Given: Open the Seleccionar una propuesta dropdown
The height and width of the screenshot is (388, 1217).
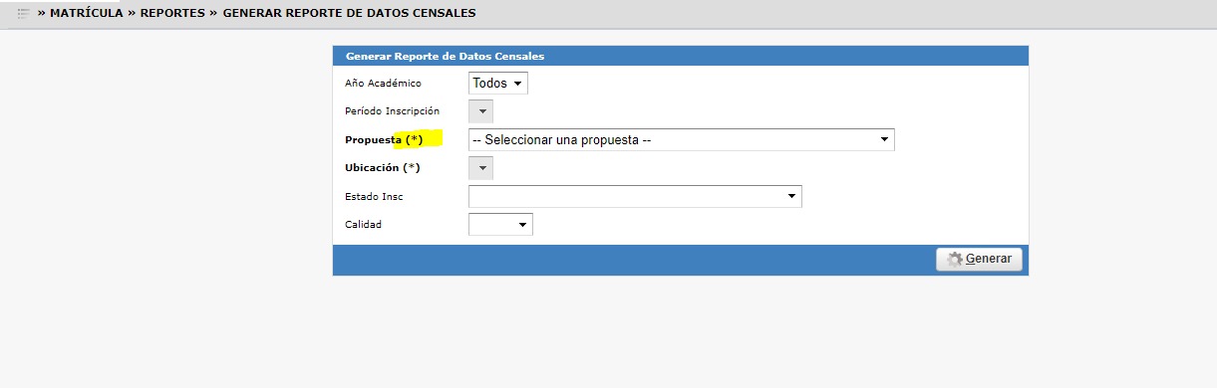Looking at the screenshot, I should coord(682,140).
